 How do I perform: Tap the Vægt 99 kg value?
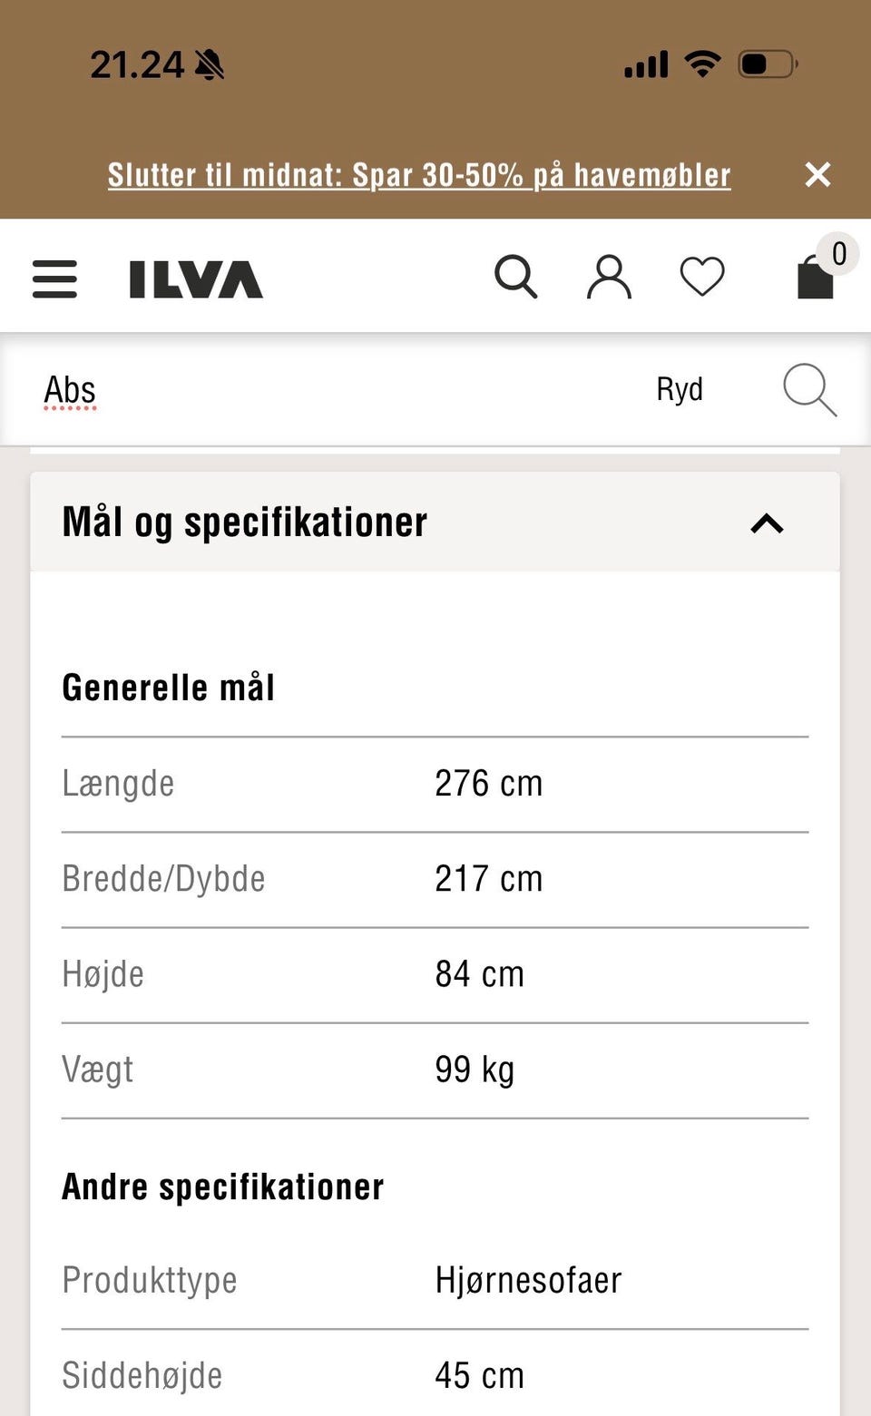click(x=475, y=1069)
